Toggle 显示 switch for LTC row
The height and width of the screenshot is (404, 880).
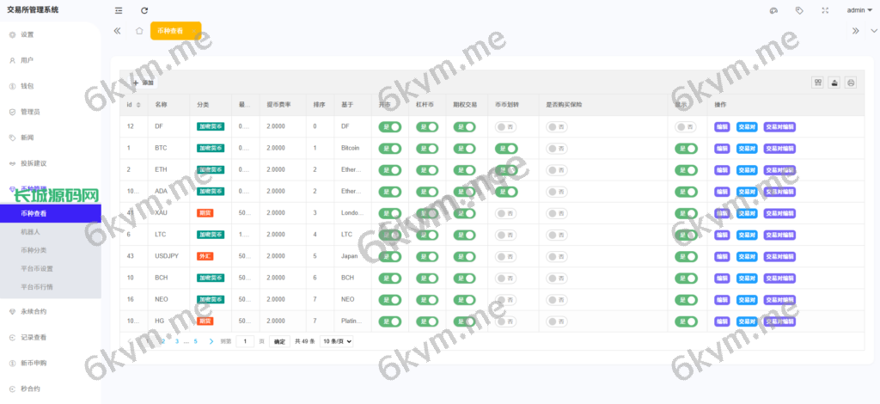pyautogui.click(x=686, y=236)
